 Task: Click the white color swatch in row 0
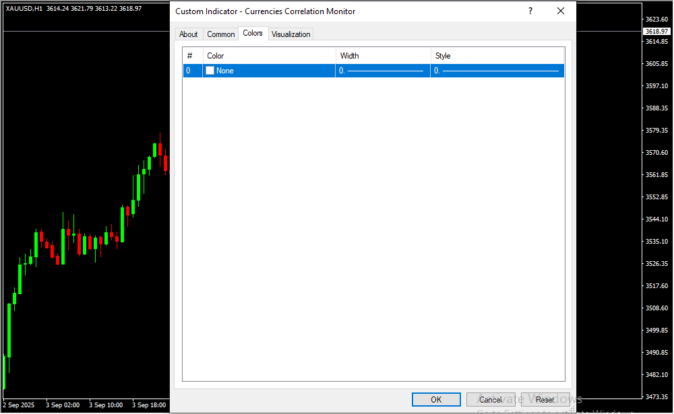coord(210,71)
